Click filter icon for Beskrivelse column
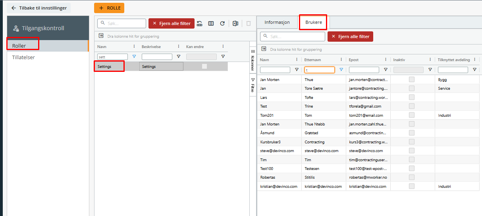This screenshot has width=482, height=216. [x=179, y=56]
